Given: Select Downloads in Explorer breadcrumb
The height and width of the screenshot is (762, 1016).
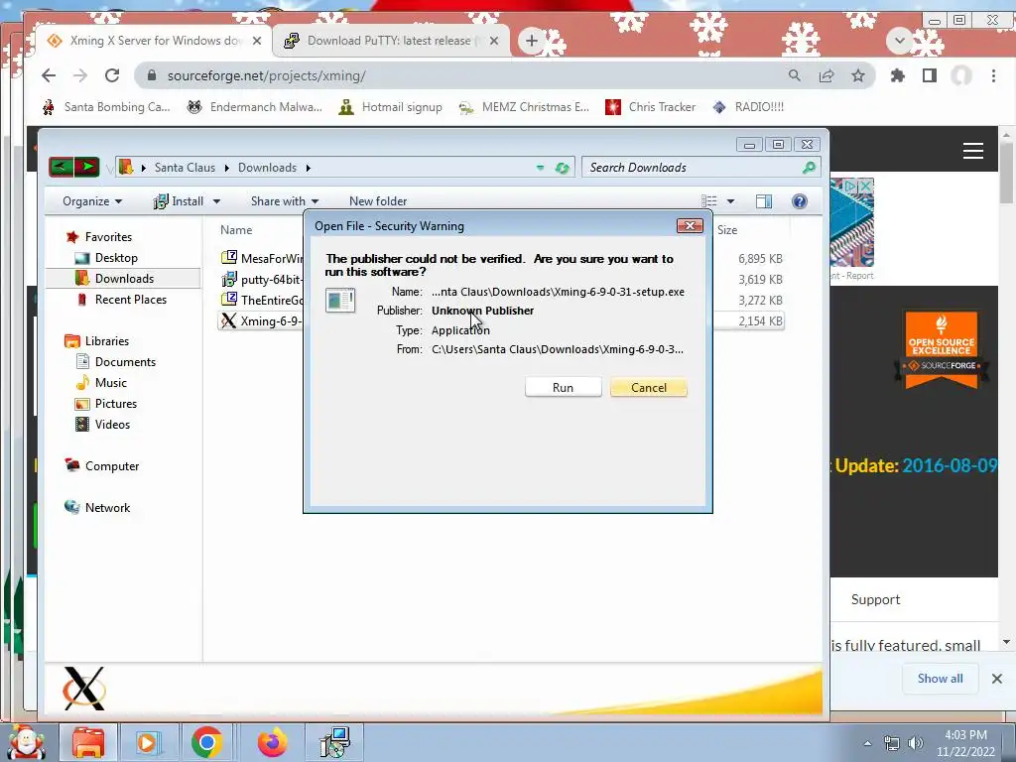Looking at the screenshot, I should point(267,167).
